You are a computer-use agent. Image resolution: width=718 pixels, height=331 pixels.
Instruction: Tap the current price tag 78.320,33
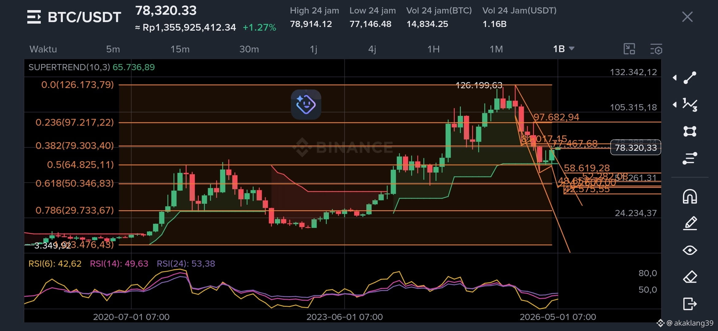(x=636, y=148)
